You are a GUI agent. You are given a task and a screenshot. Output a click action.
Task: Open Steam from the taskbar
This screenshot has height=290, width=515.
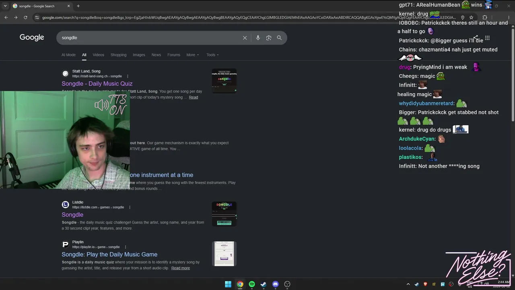[x=264, y=284]
